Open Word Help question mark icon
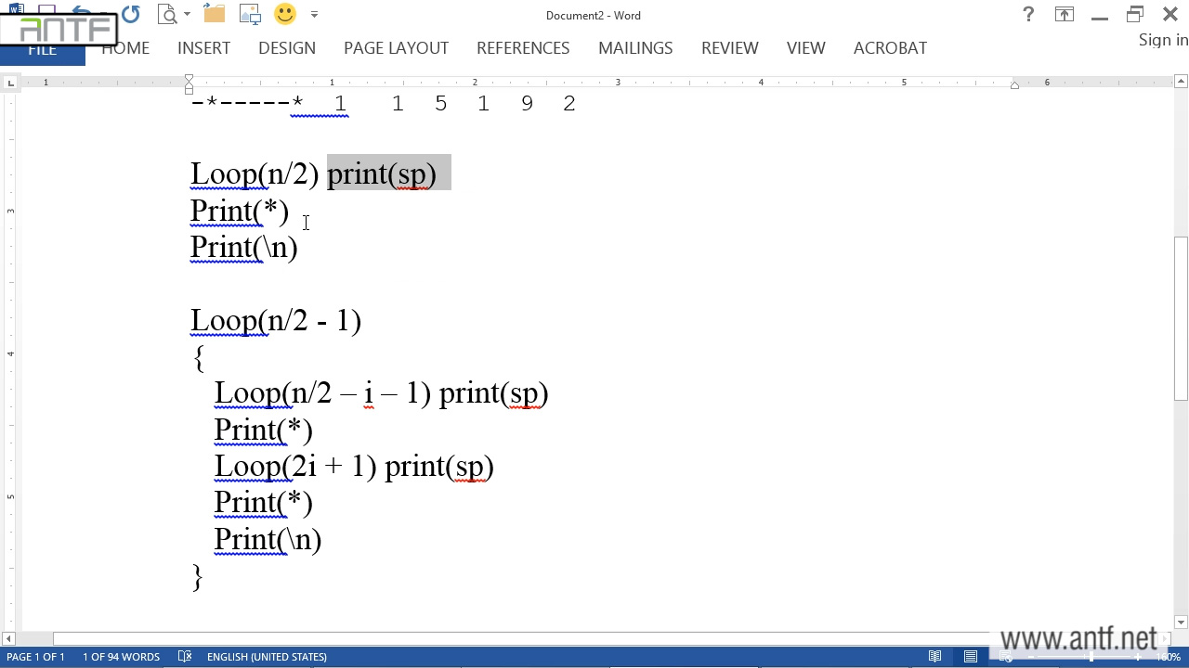 coord(1028,15)
